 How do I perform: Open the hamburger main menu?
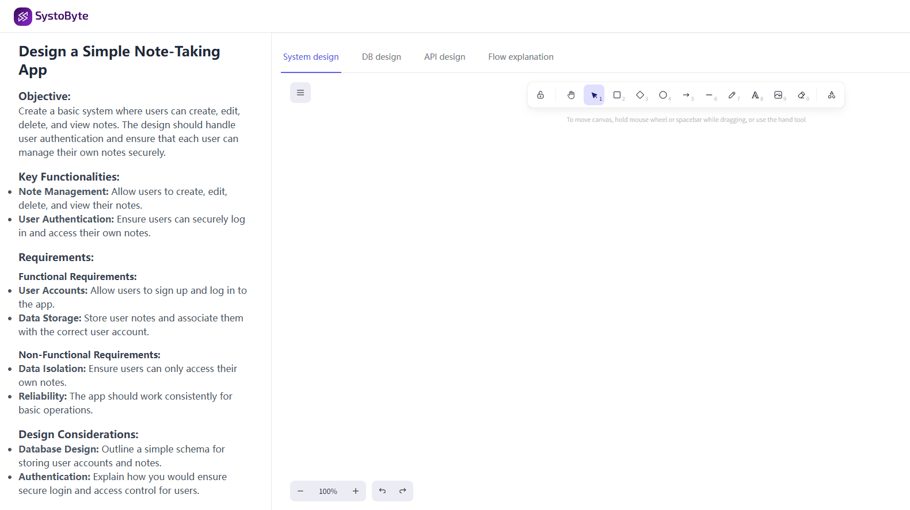tap(300, 93)
